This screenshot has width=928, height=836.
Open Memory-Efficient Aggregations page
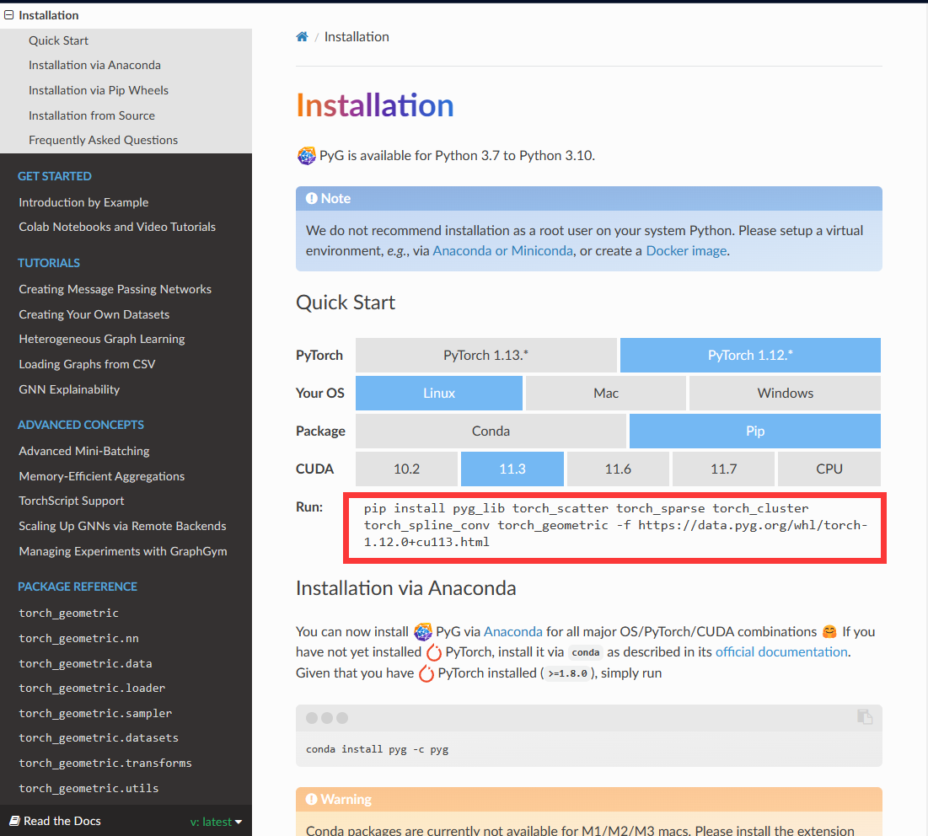102,476
